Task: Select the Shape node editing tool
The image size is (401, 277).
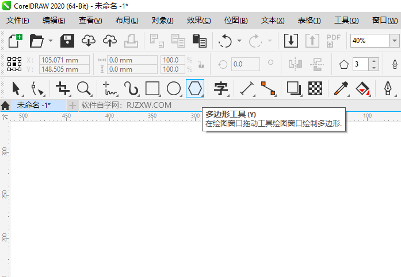Action: pyautogui.click(x=37, y=88)
